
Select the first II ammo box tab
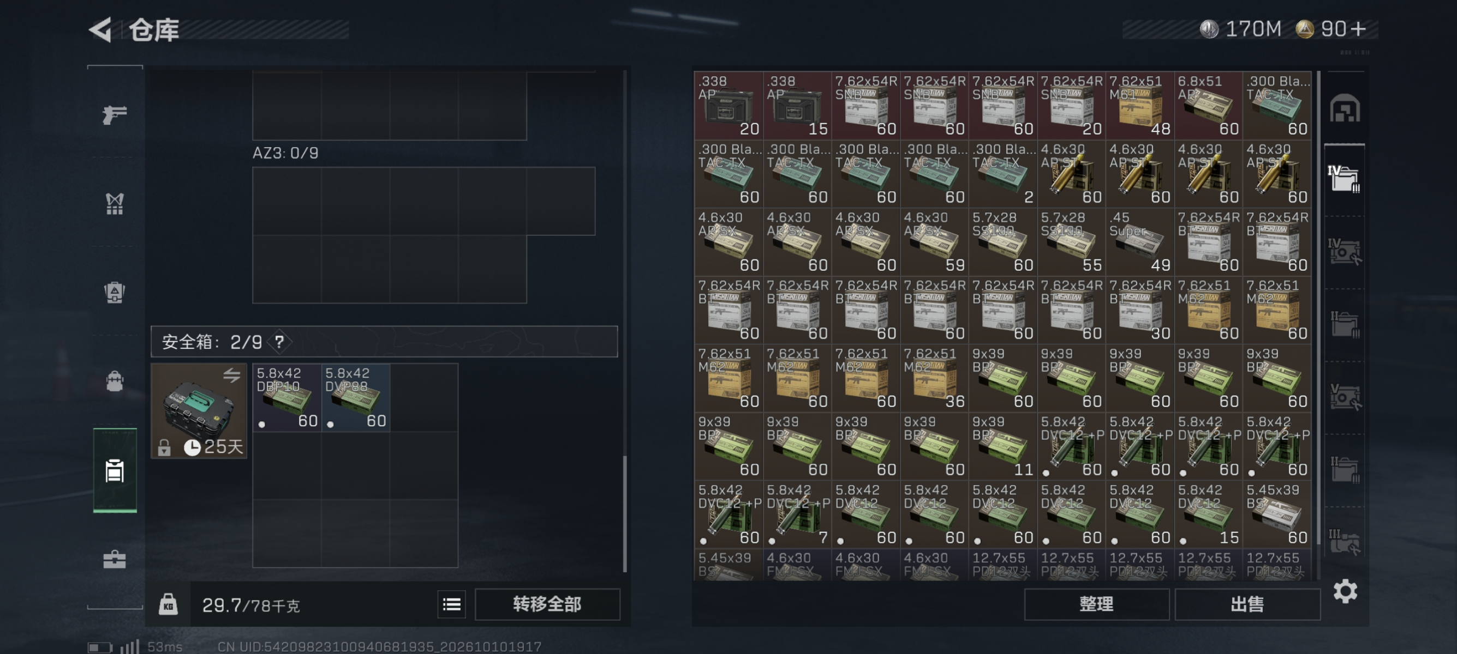pyautogui.click(x=1345, y=324)
